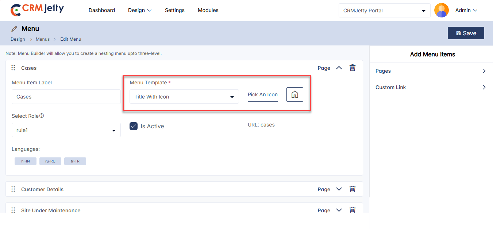Delete the Site Under Maintenance item

click(352, 210)
